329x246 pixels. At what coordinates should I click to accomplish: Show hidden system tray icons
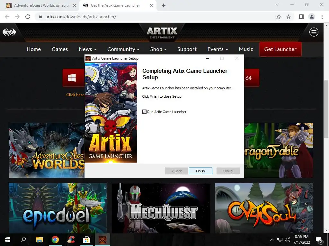tap(272, 240)
